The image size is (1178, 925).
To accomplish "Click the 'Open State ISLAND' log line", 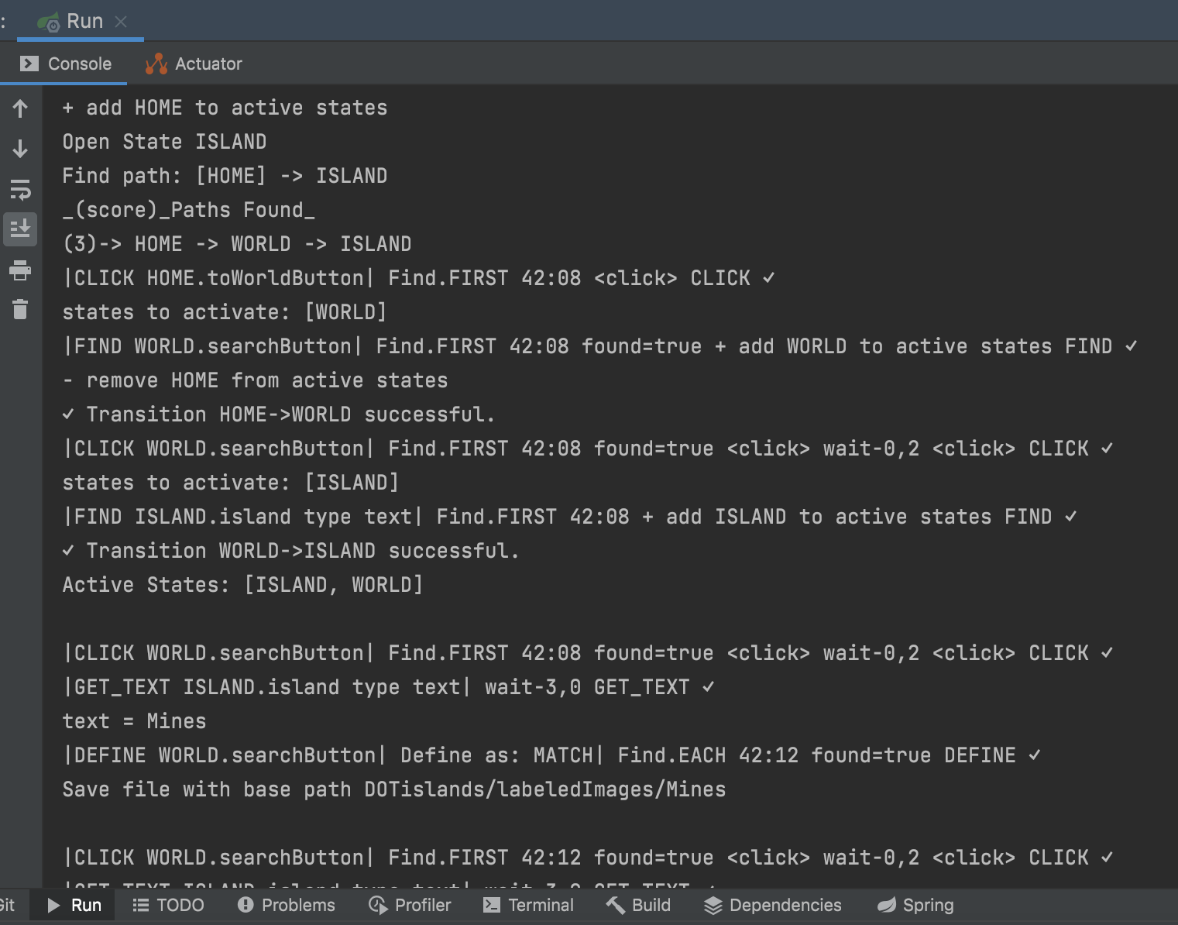I will pyautogui.click(x=164, y=142).
